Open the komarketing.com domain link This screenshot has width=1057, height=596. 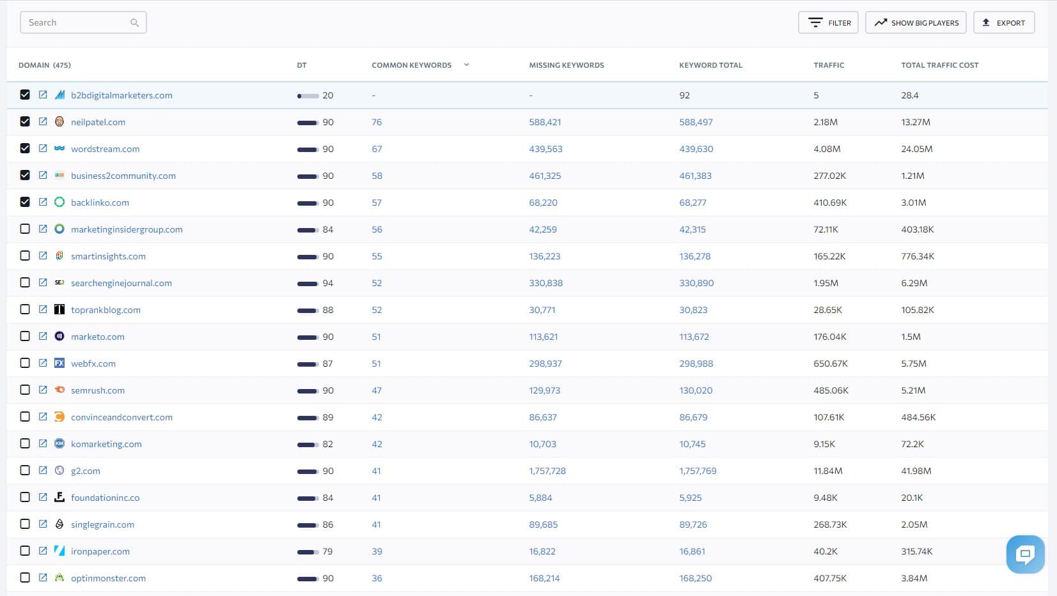point(106,444)
